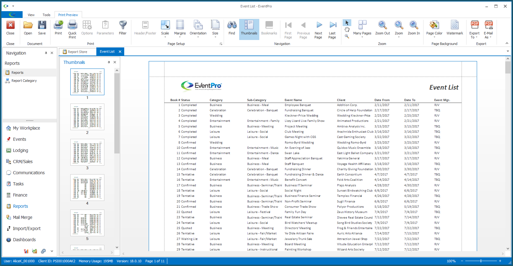Open Scale dropdown
513x266 pixels.
pyautogui.click(x=165, y=29)
